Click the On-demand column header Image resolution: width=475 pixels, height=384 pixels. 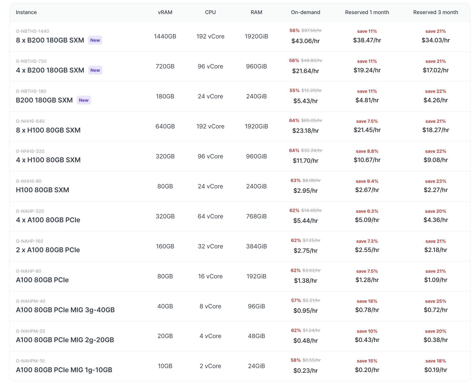click(305, 12)
